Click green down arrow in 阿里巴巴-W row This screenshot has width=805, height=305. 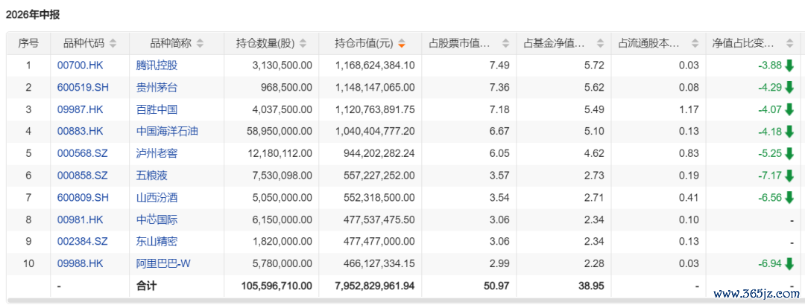click(x=789, y=263)
